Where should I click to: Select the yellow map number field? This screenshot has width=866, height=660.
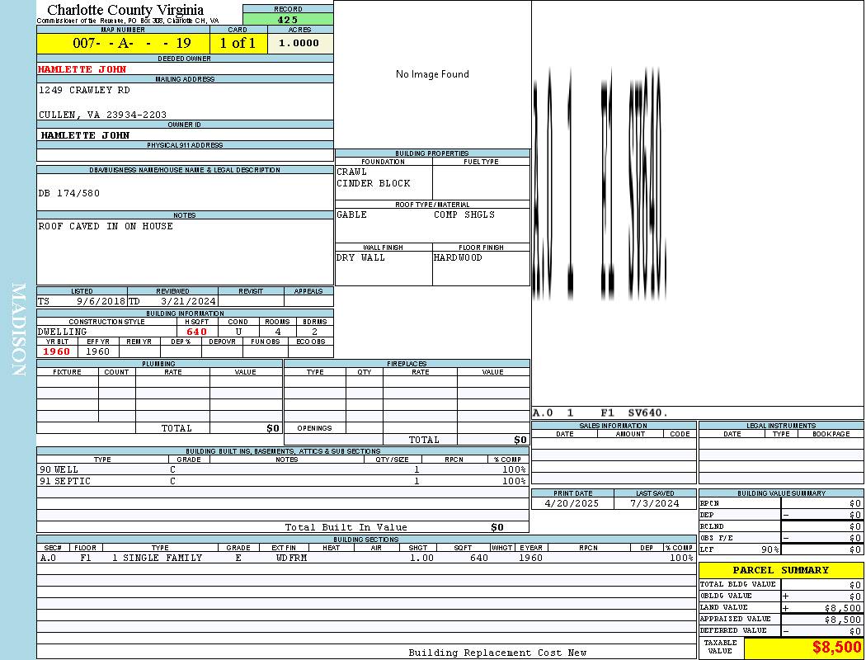(x=123, y=43)
